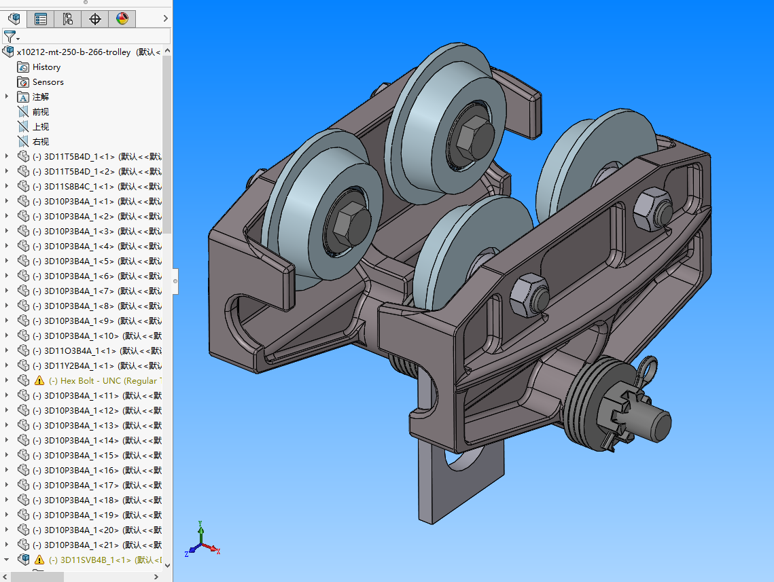The width and height of the screenshot is (774, 582).
Task: Select the 3D10P3B4A_1<5> part icon
Action: click(23, 261)
